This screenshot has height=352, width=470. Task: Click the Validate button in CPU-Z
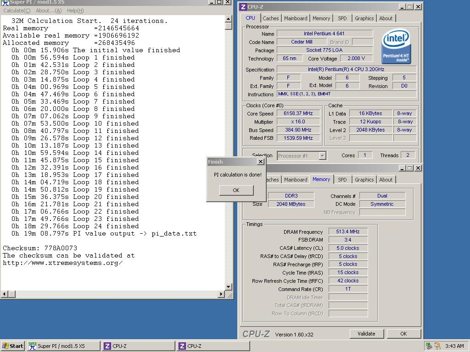tap(366, 334)
